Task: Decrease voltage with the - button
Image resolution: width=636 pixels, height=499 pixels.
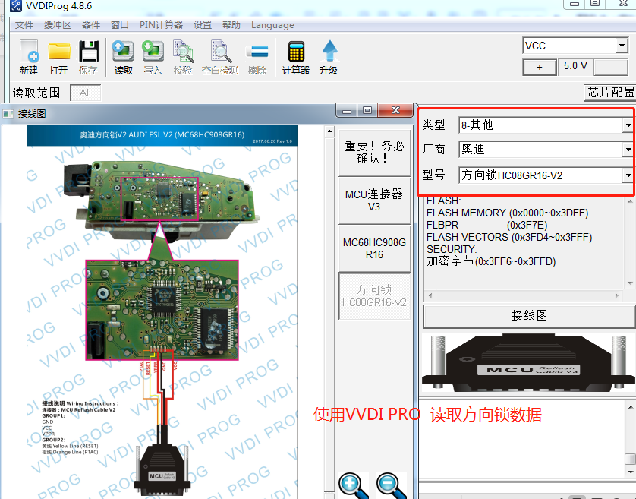Action: tap(611, 67)
